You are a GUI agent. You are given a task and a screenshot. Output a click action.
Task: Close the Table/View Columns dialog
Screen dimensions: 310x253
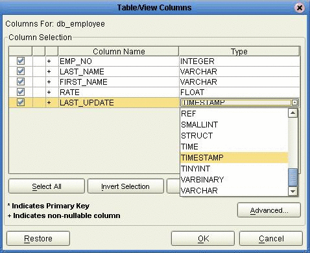pos(300,8)
